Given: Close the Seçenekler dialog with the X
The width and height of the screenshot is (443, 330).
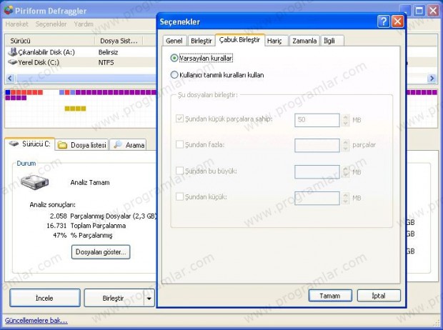Looking at the screenshot, I should point(397,21).
